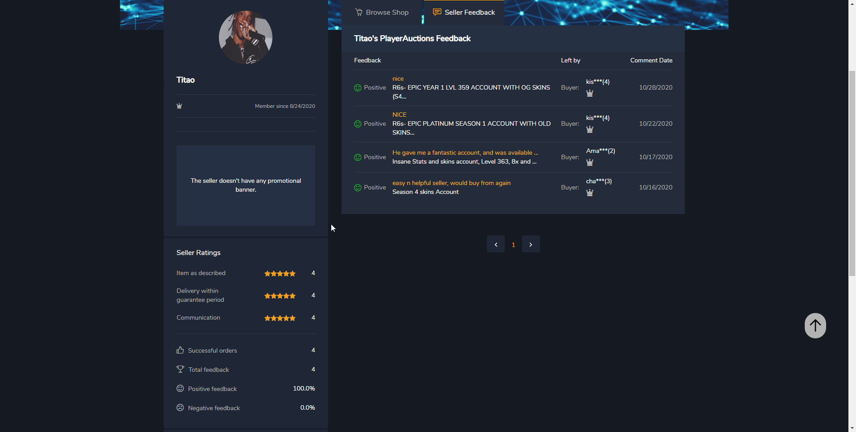Go to next feedback page arrow
The image size is (856, 432).
click(x=531, y=244)
